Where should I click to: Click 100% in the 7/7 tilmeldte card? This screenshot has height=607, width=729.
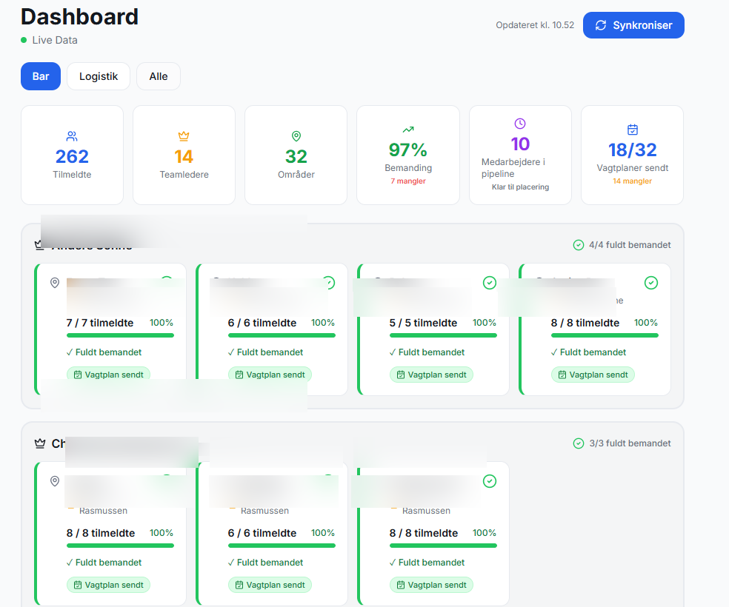click(162, 323)
